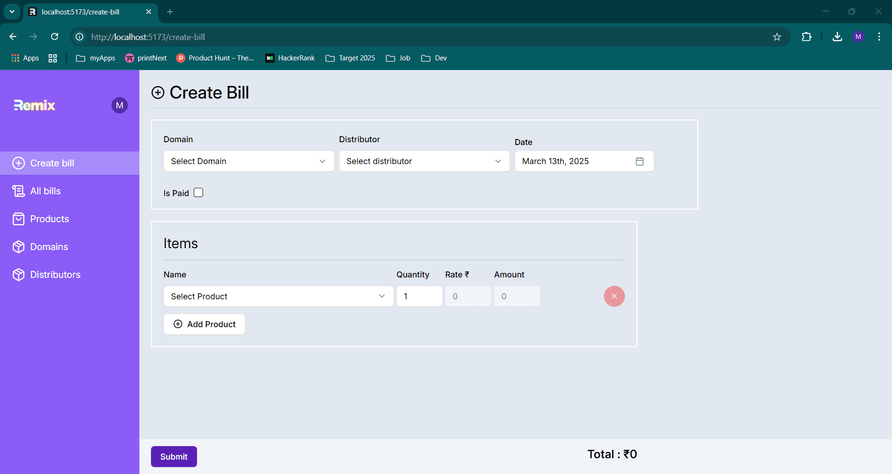Open Apps bookmark shortcut
892x474 pixels.
click(x=25, y=58)
